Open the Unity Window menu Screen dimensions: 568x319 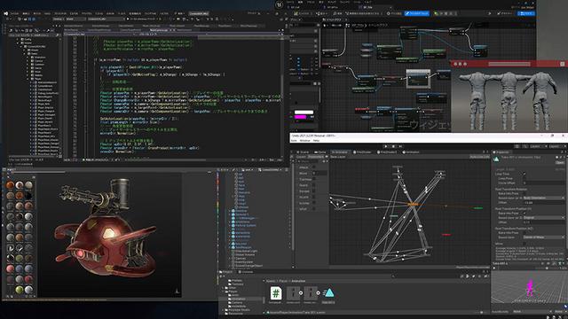pos(305,140)
